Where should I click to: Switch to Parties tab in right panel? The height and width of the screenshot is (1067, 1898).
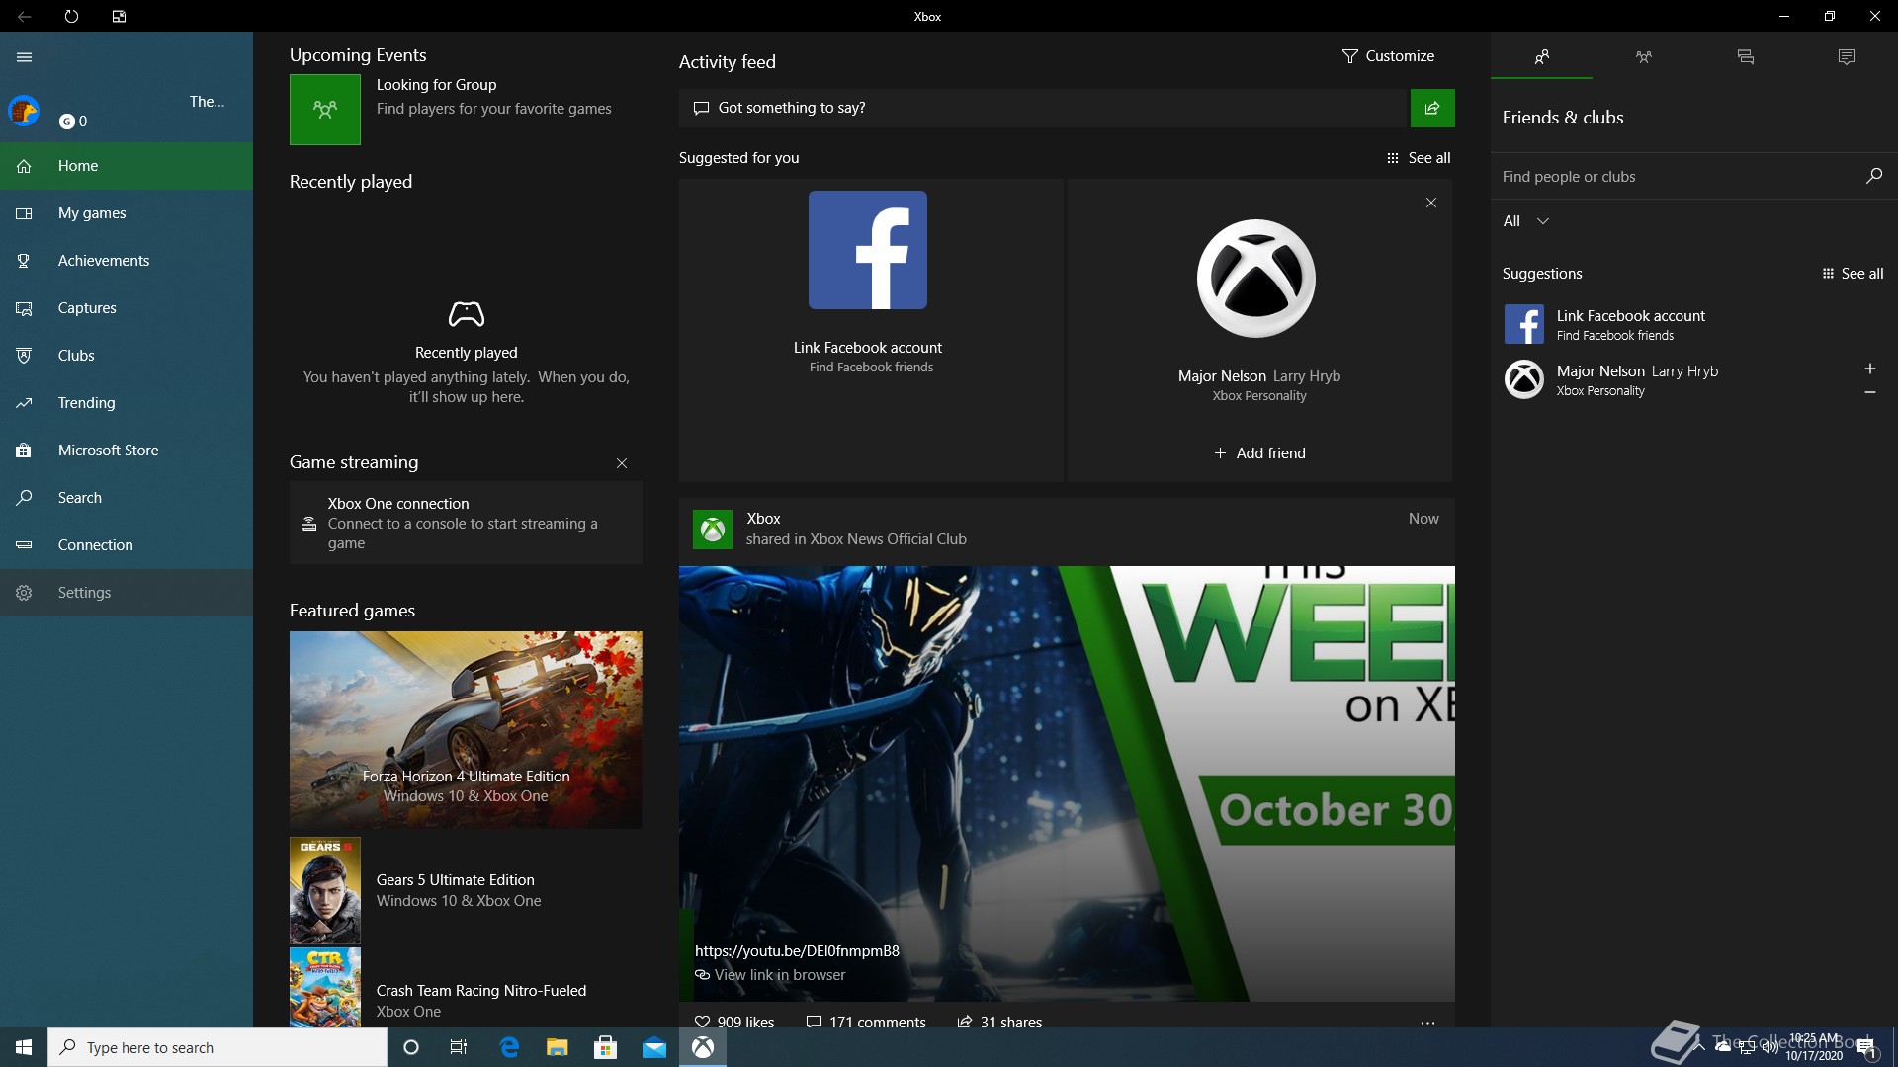[1643, 56]
